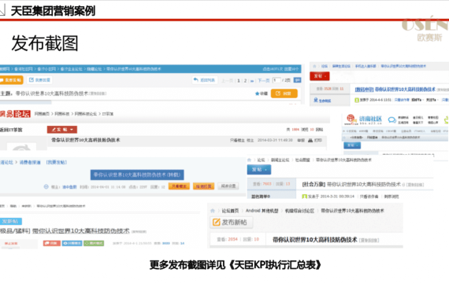The height and width of the screenshot is (283, 449).
Task: Click the 论坛首页 breadcrumb link
Action: 230,211
